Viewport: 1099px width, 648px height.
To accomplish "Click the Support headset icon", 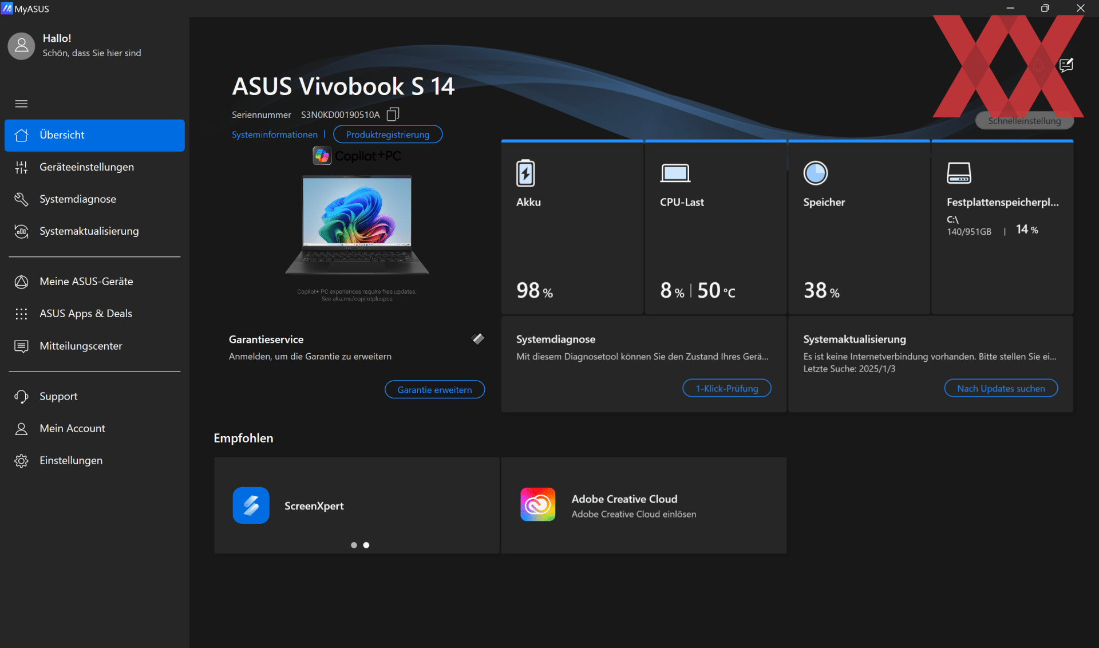I will click(21, 397).
